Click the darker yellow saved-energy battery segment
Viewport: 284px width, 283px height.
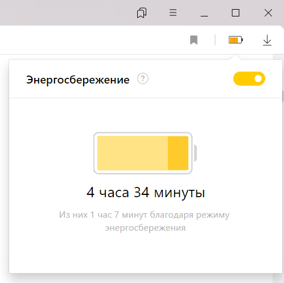pyautogui.click(x=178, y=153)
